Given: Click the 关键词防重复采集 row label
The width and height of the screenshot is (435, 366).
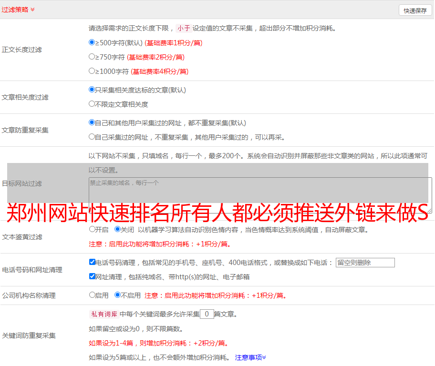Looking at the screenshot, I should point(29,335).
